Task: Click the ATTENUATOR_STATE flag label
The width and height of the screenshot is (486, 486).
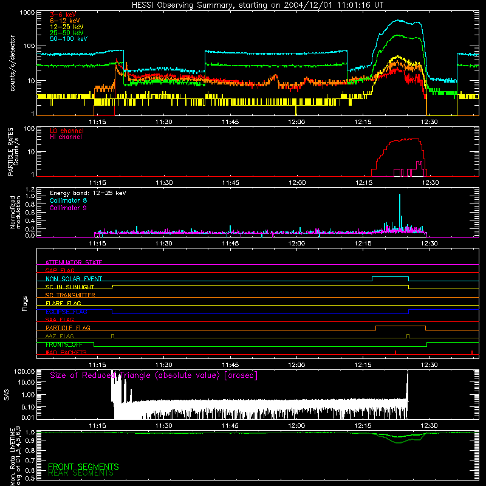Action: point(74,262)
